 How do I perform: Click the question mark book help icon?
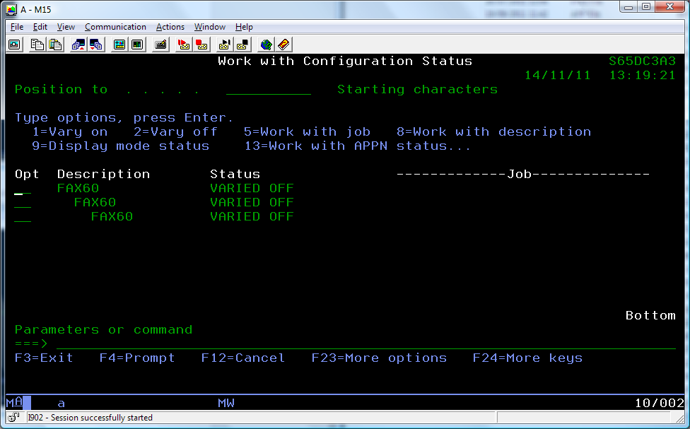[x=283, y=45]
